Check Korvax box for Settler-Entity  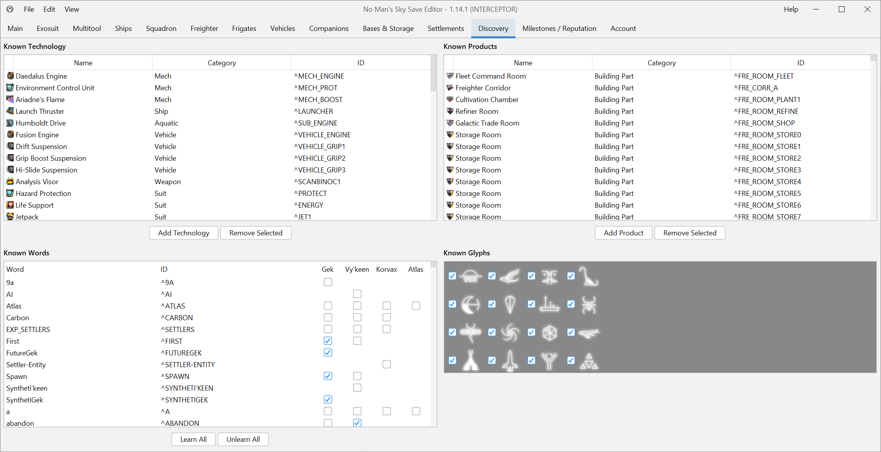pos(387,364)
